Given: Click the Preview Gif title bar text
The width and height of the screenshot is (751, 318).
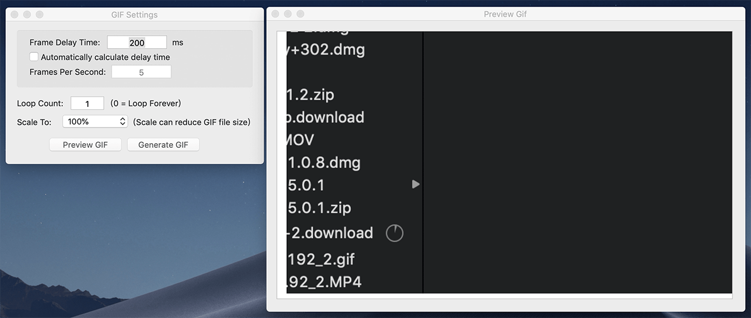Looking at the screenshot, I should 505,14.
